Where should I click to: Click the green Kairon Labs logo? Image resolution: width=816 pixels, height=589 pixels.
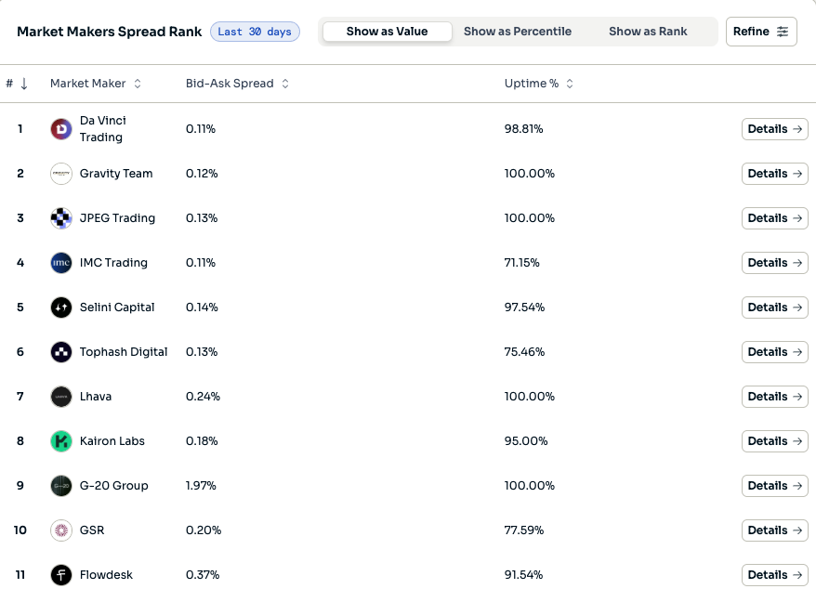coord(61,441)
